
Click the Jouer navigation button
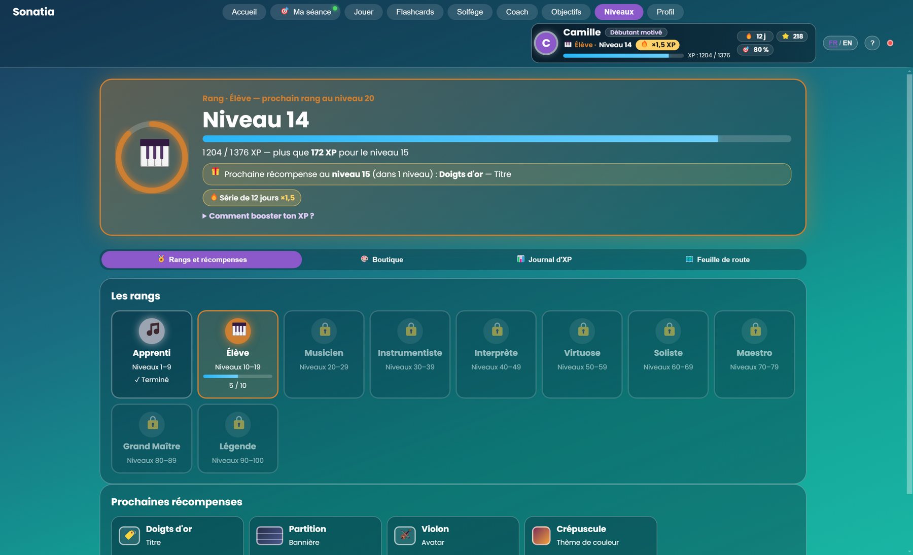tap(364, 12)
